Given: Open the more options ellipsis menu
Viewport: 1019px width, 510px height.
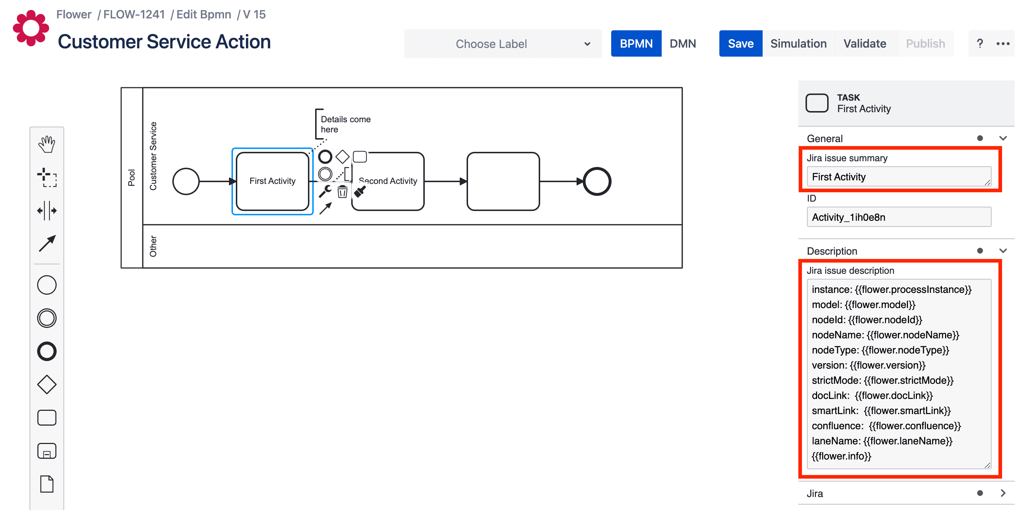Looking at the screenshot, I should (1002, 44).
